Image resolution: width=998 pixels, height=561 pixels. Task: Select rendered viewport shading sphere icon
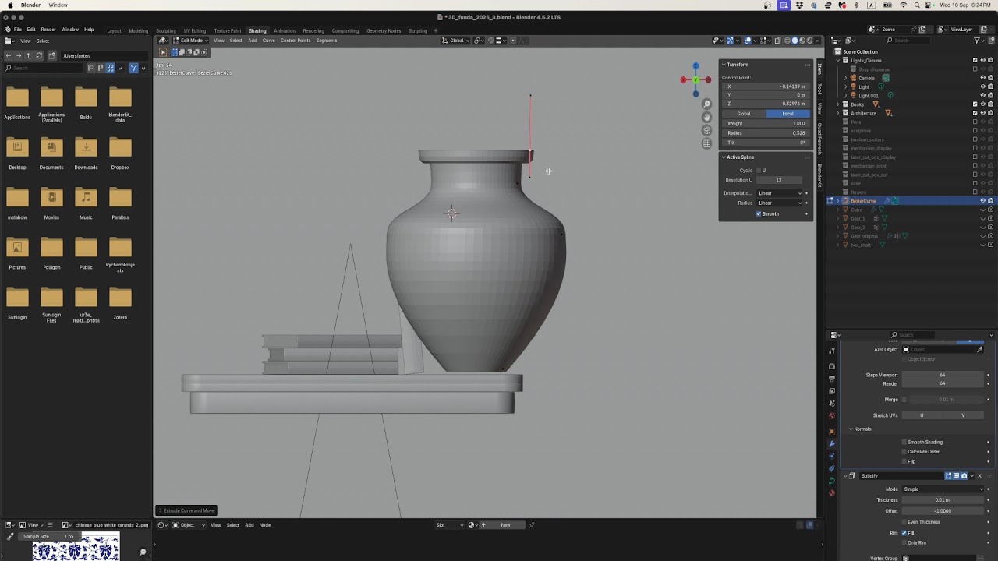810,41
